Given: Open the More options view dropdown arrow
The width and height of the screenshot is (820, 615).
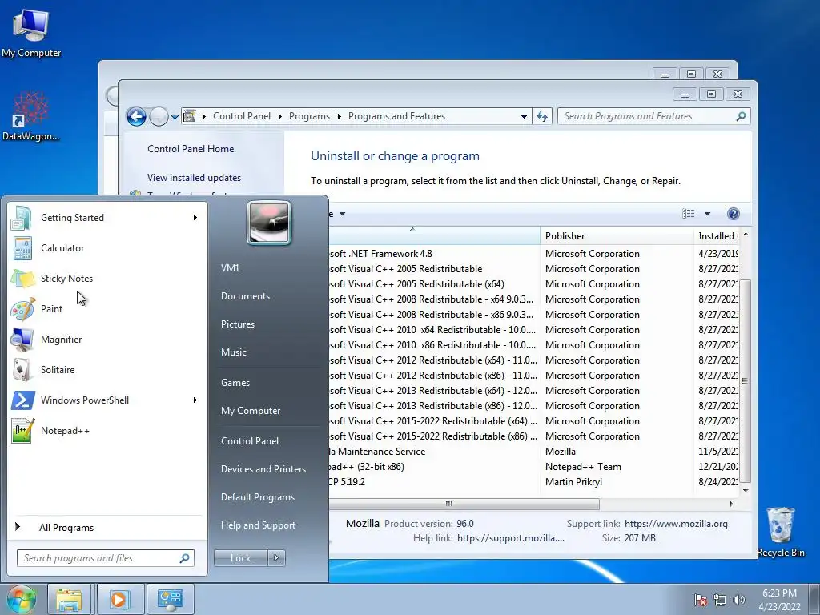Looking at the screenshot, I should point(707,213).
